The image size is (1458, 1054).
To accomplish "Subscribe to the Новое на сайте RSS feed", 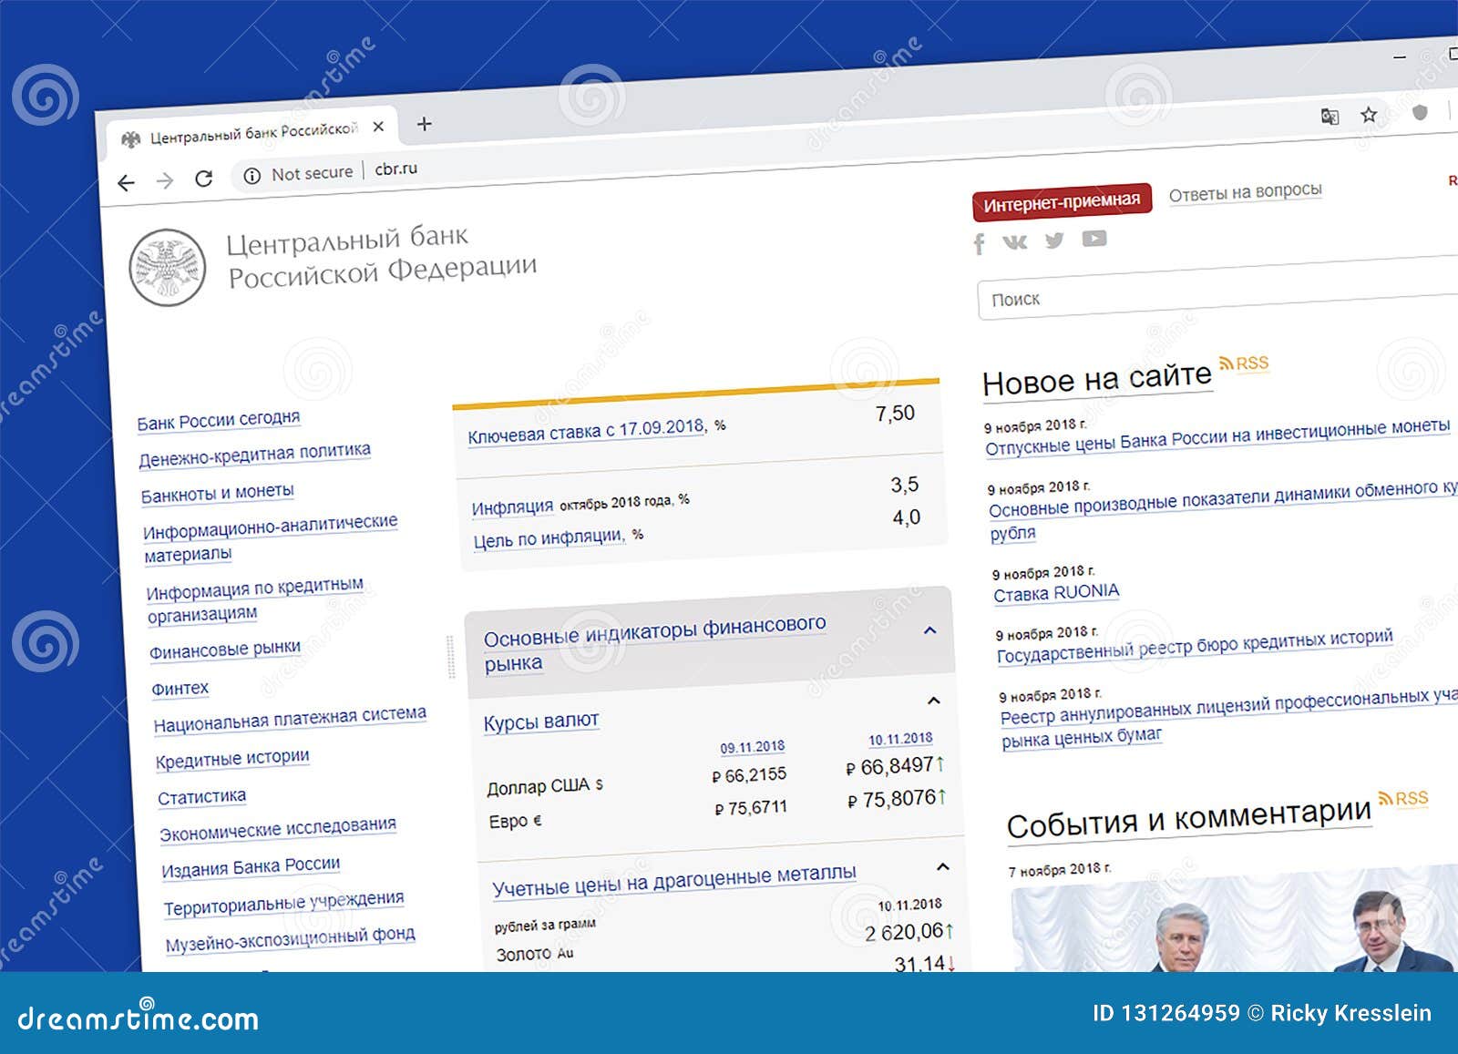I will click(x=1244, y=363).
